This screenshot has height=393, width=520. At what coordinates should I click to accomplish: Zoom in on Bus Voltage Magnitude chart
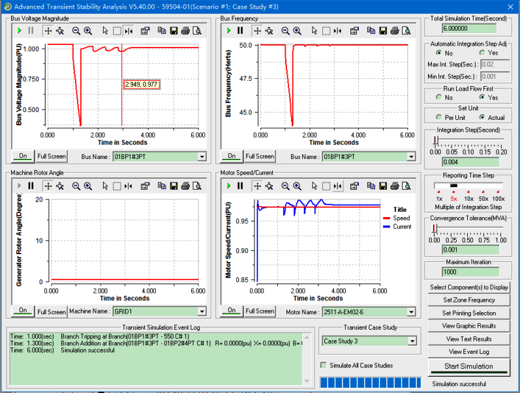coord(88,31)
